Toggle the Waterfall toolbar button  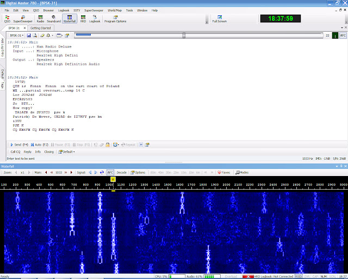[x=70, y=19]
